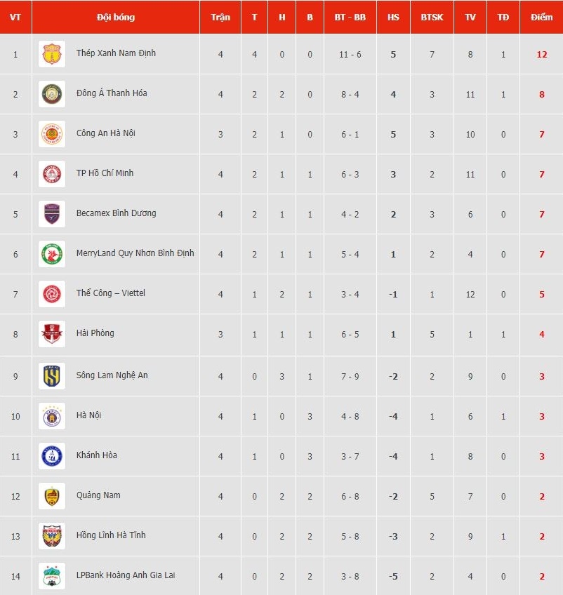The image size is (563, 595).
Task: Select the TP Hồ Chí Minh club badge
Action: [52, 174]
